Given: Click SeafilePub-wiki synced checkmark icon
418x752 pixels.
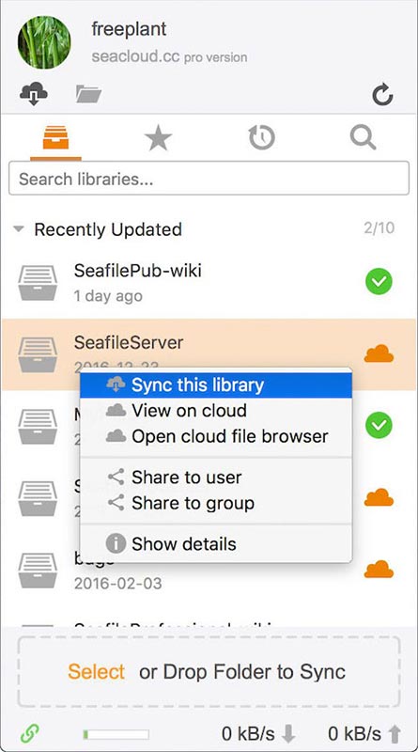Looking at the screenshot, I should coord(379,281).
